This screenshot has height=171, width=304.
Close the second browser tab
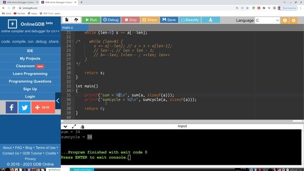76,2
